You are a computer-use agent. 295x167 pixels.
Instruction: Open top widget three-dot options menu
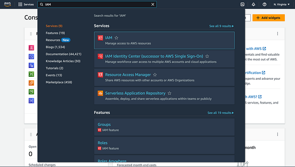coord(277,34)
